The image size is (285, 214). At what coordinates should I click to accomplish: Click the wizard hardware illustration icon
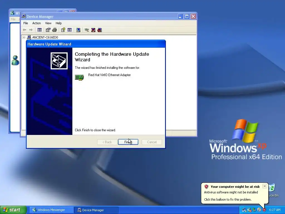[x=59, y=61]
